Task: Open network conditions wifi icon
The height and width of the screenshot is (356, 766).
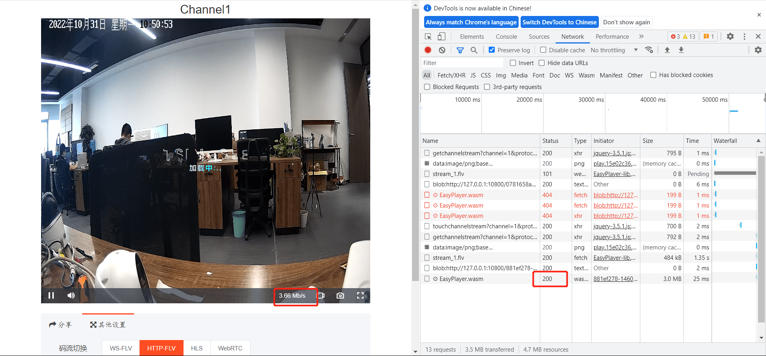Action: coord(649,50)
